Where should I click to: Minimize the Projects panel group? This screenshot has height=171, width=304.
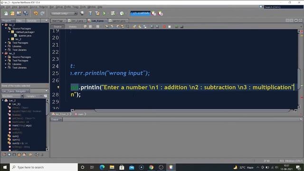coord(47,20)
